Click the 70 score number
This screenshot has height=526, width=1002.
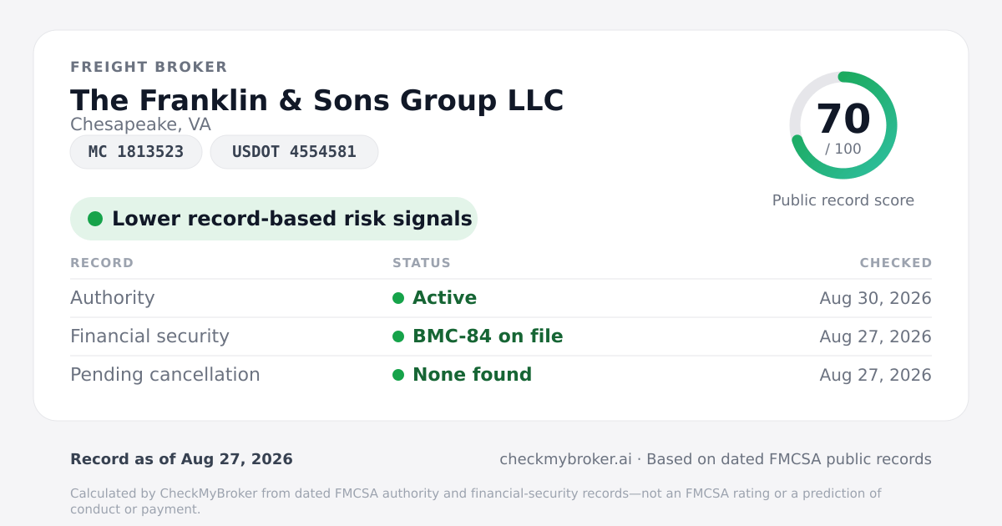click(843, 119)
